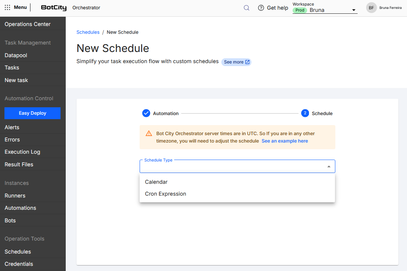Click the Orchestrator header text
The width and height of the screenshot is (407, 271).
click(86, 8)
